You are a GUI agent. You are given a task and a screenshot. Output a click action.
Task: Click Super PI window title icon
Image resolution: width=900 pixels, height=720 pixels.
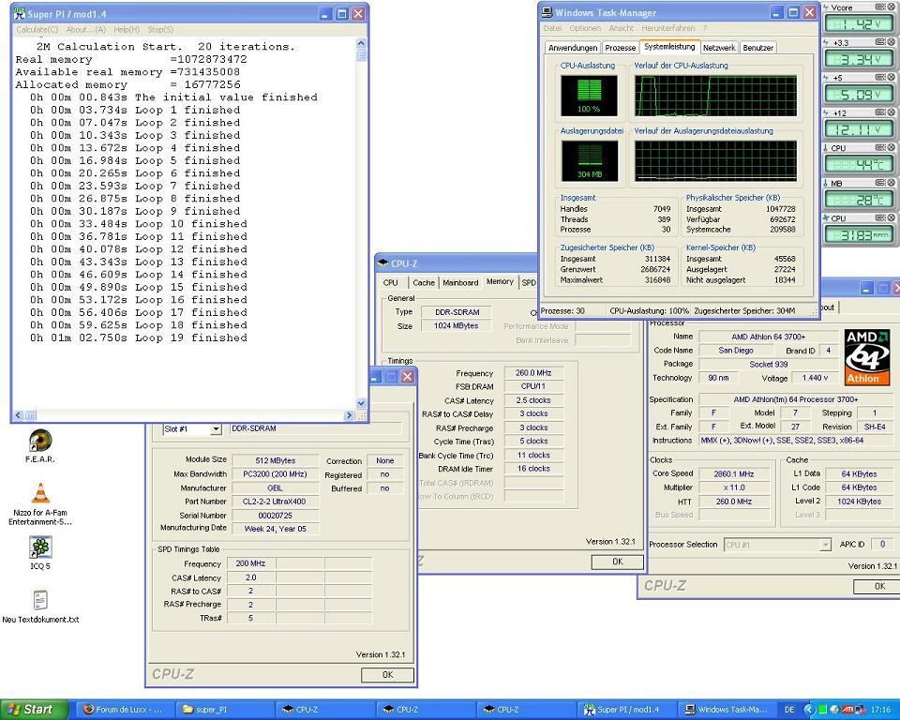(x=20, y=14)
